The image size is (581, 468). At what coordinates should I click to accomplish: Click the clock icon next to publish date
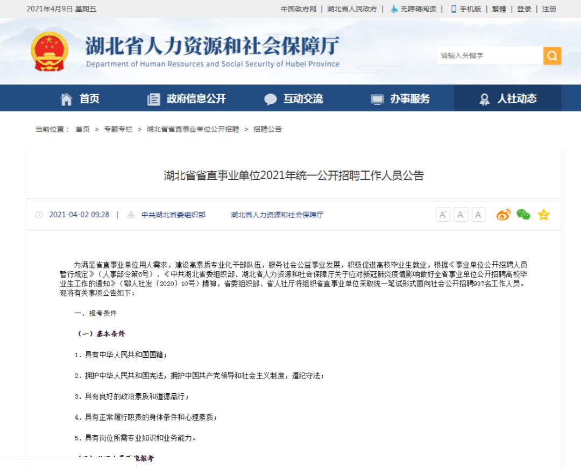[x=39, y=215]
